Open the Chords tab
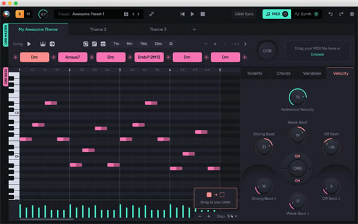Screen dimensions: 358x224 [x=283, y=73]
